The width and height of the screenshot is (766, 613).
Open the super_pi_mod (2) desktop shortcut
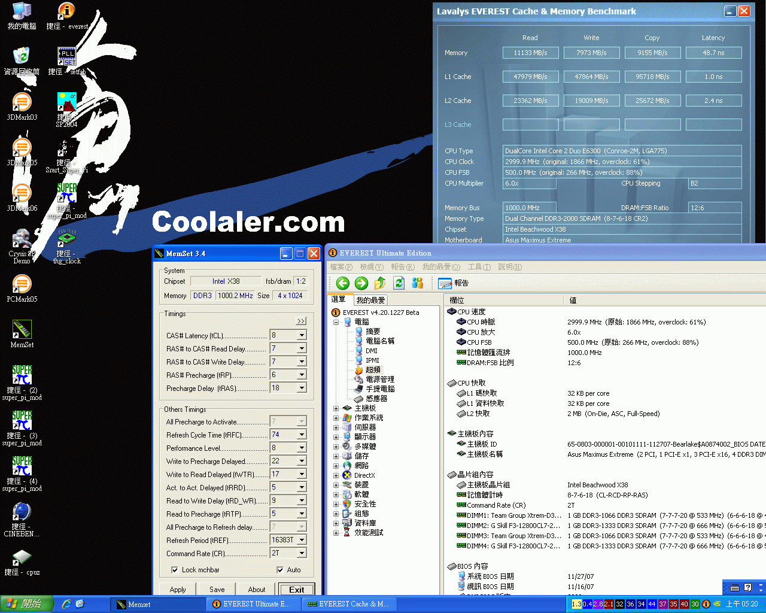(22, 383)
